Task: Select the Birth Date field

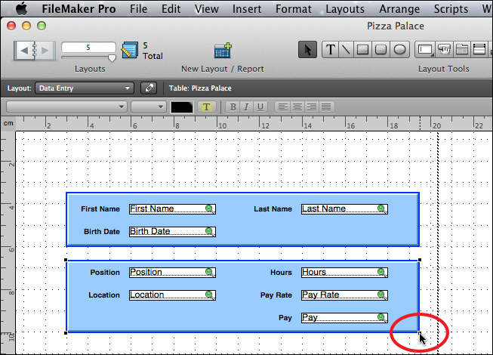Action: click(x=172, y=232)
